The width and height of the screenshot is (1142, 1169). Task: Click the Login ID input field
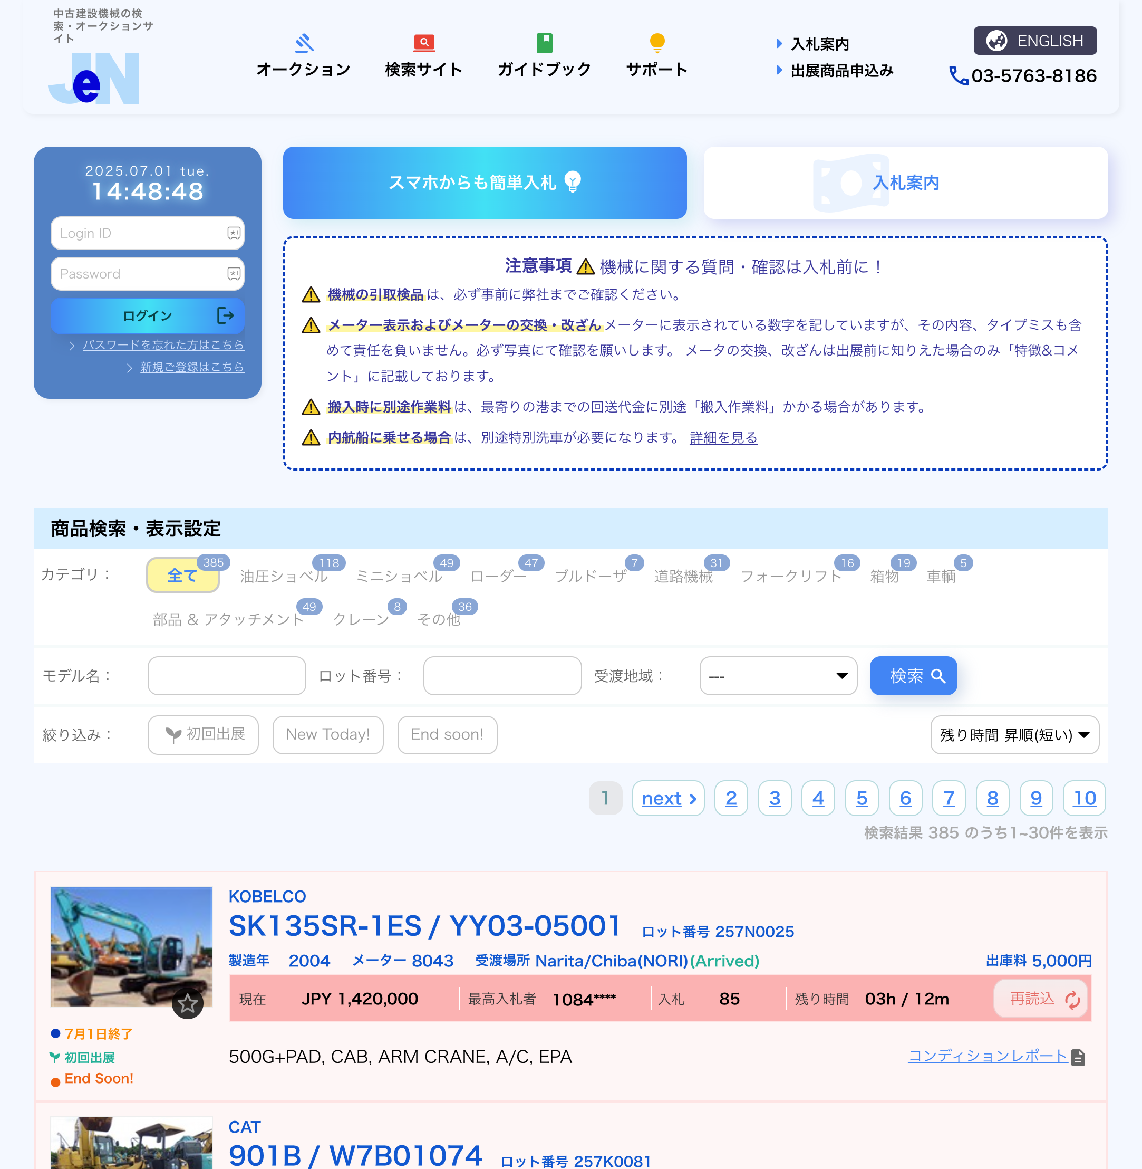(x=148, y=233)
